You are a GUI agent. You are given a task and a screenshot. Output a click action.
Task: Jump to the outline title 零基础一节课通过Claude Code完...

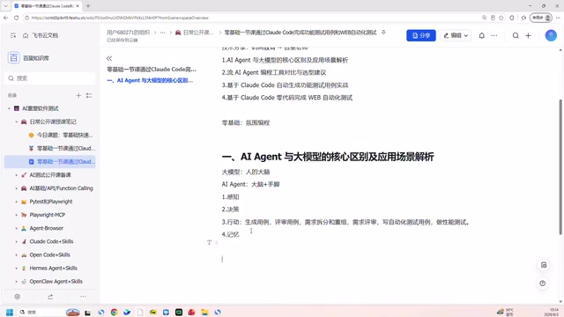(152, 69)
